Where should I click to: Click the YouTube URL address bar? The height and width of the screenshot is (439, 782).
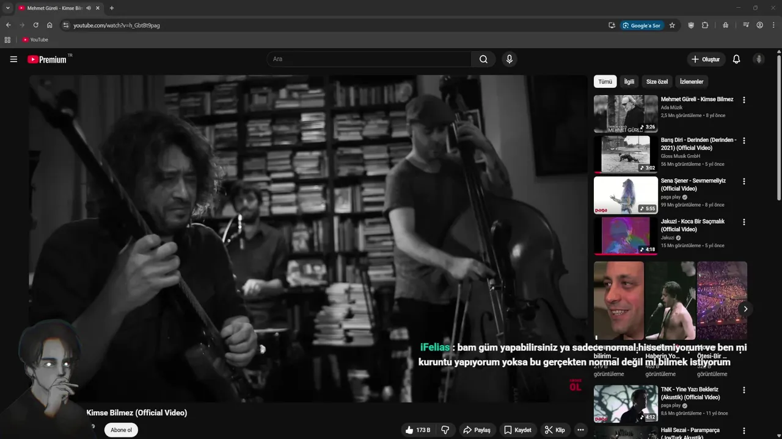pos(336,25)
